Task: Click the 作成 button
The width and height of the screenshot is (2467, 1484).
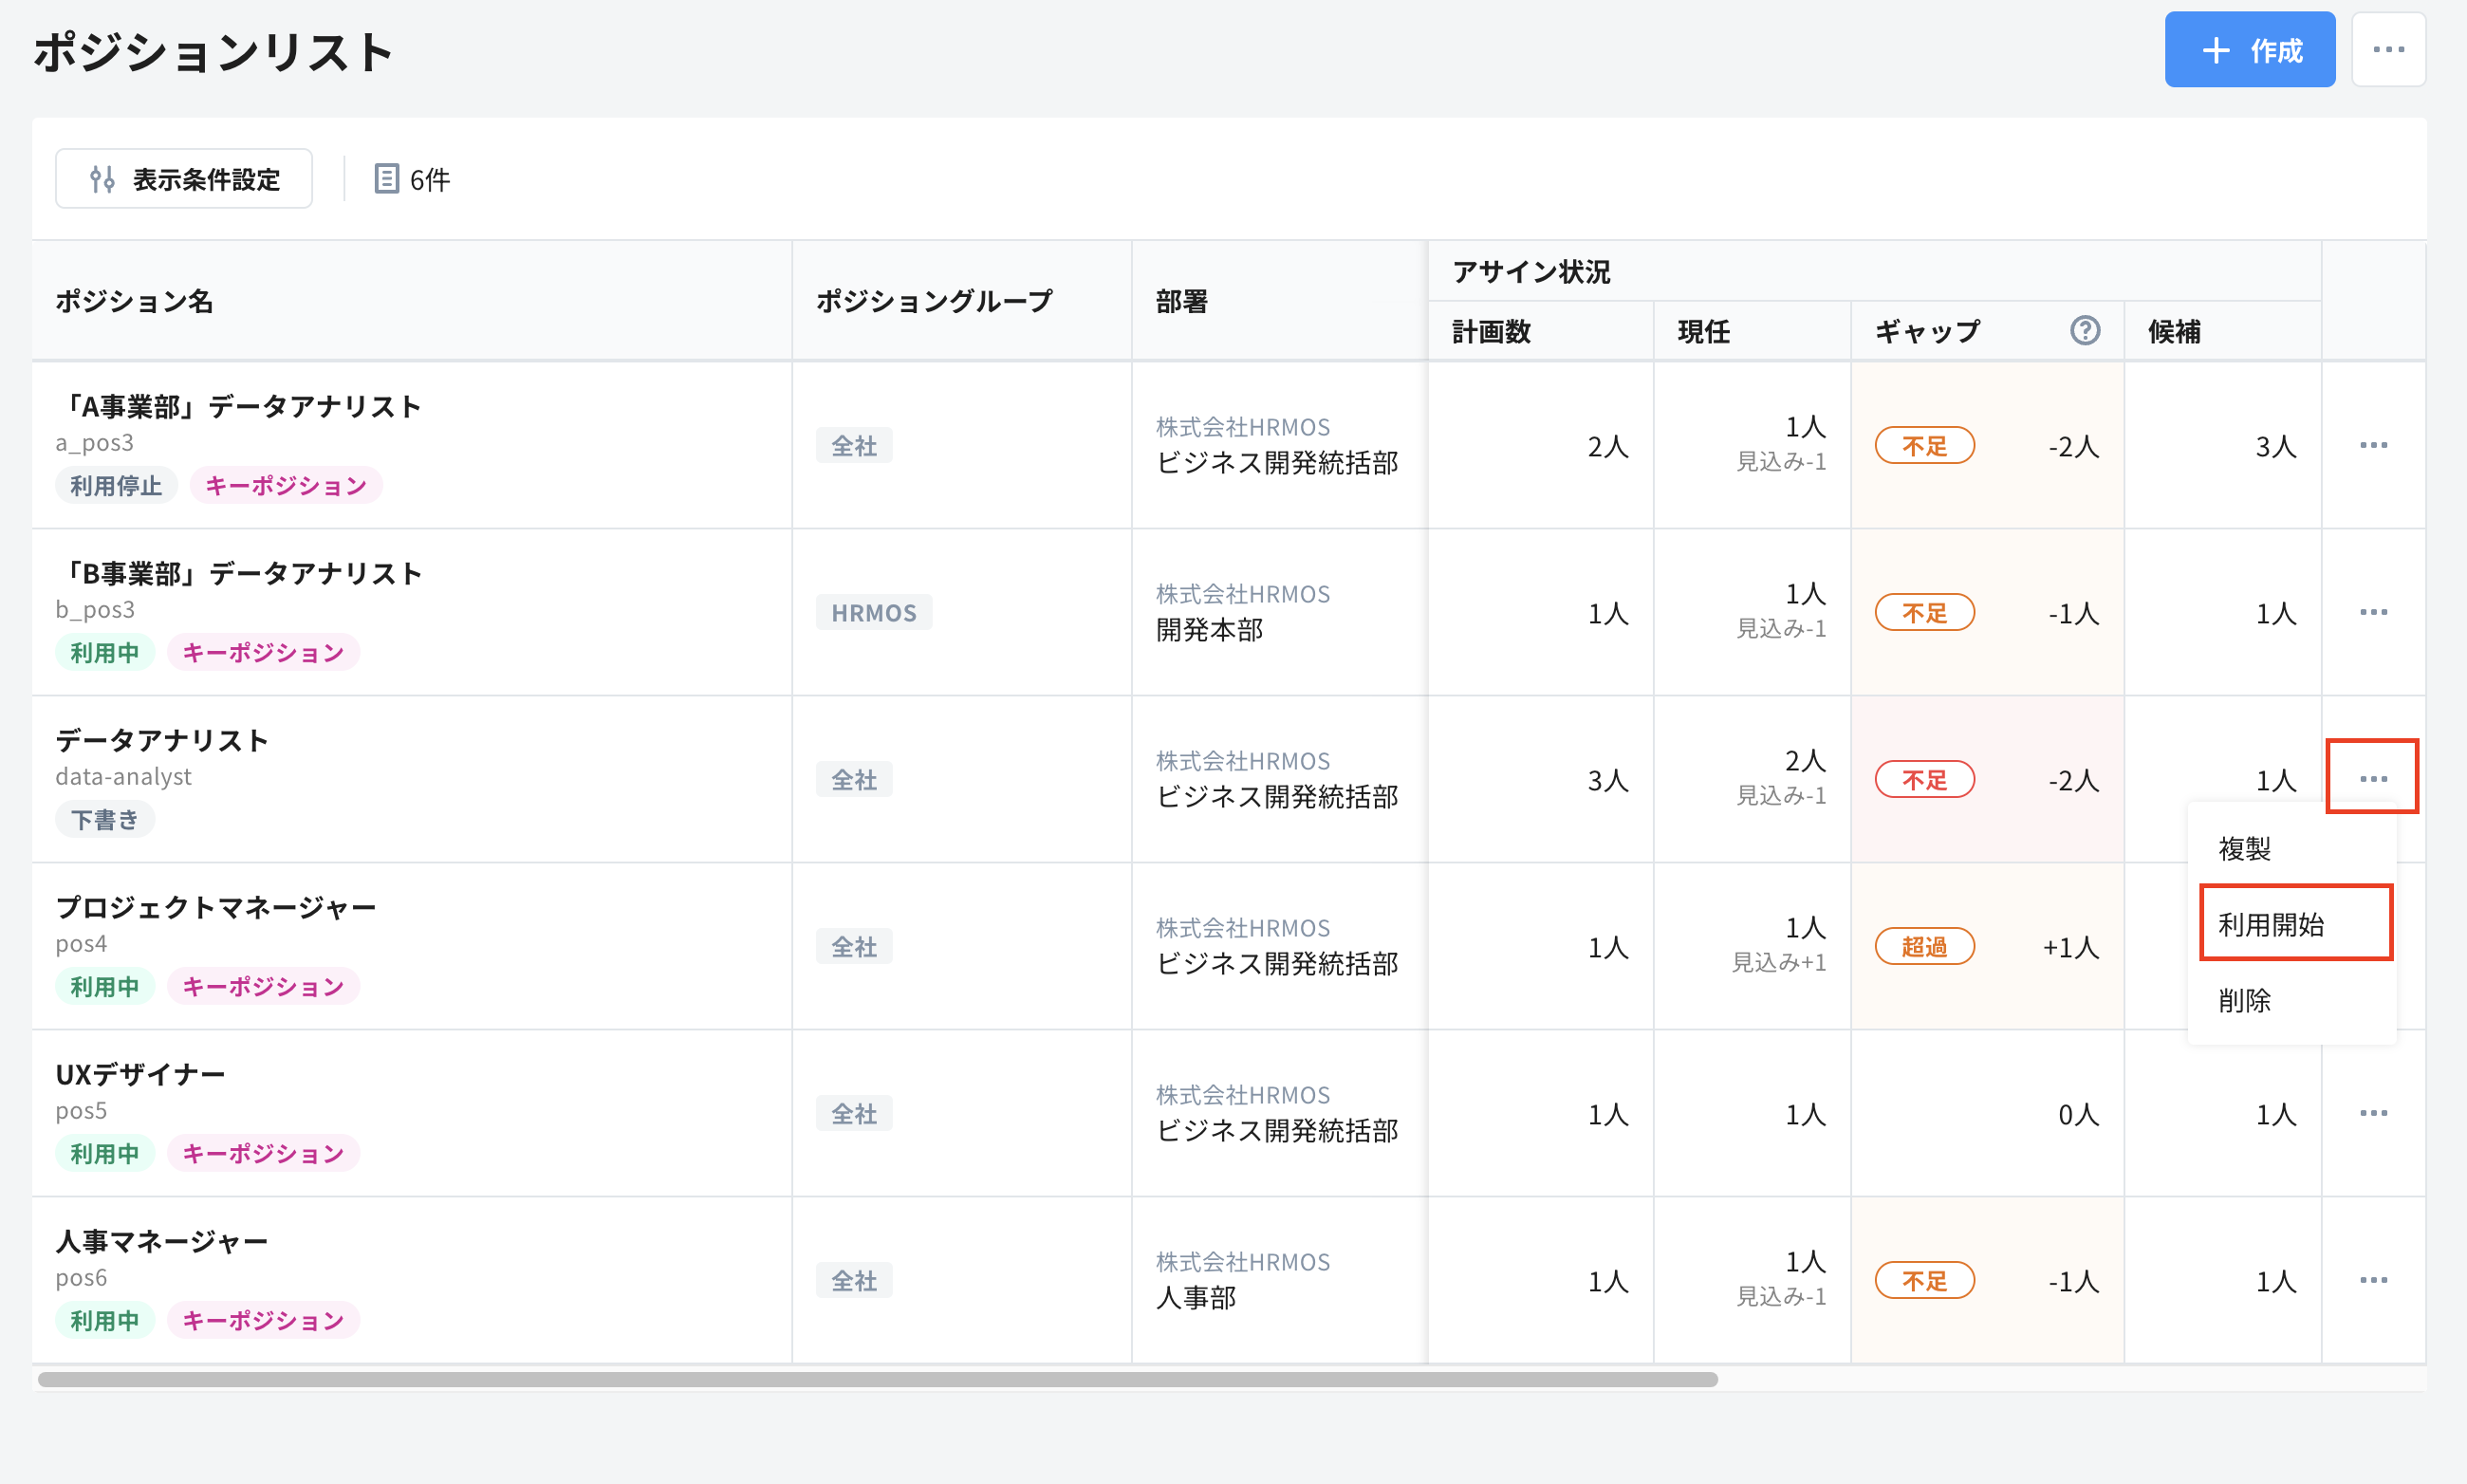Action: click(x=2250, y=49)
